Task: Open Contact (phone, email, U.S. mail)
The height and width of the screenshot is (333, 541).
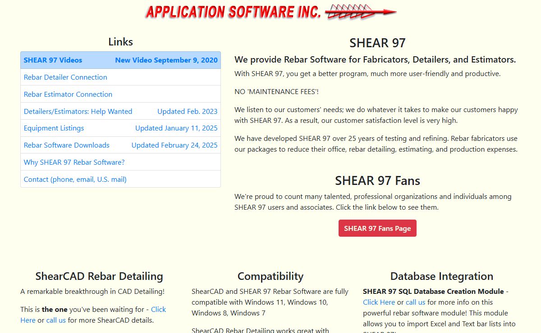Action: (120, 179)
